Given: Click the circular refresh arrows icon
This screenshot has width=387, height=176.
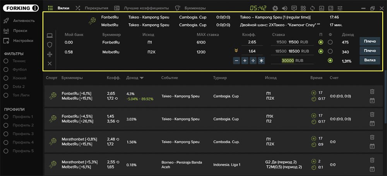Looking at the screenshot, I should tap(312, 8).
